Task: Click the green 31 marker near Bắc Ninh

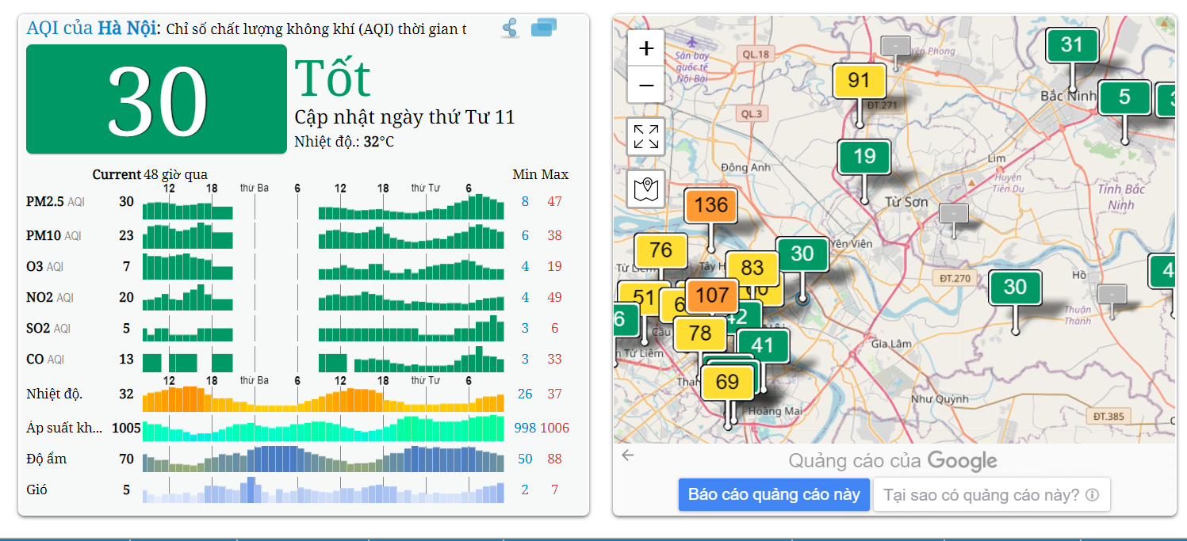Action: 1071,45
